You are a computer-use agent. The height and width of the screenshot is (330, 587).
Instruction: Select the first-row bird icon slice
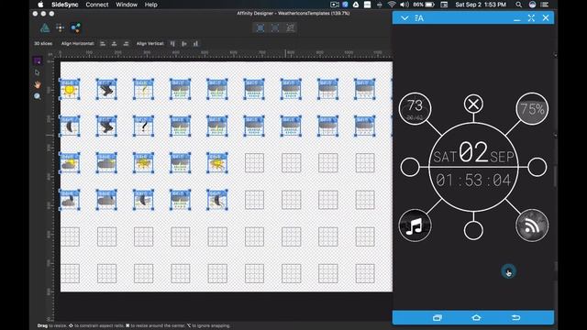click(106, 89)
